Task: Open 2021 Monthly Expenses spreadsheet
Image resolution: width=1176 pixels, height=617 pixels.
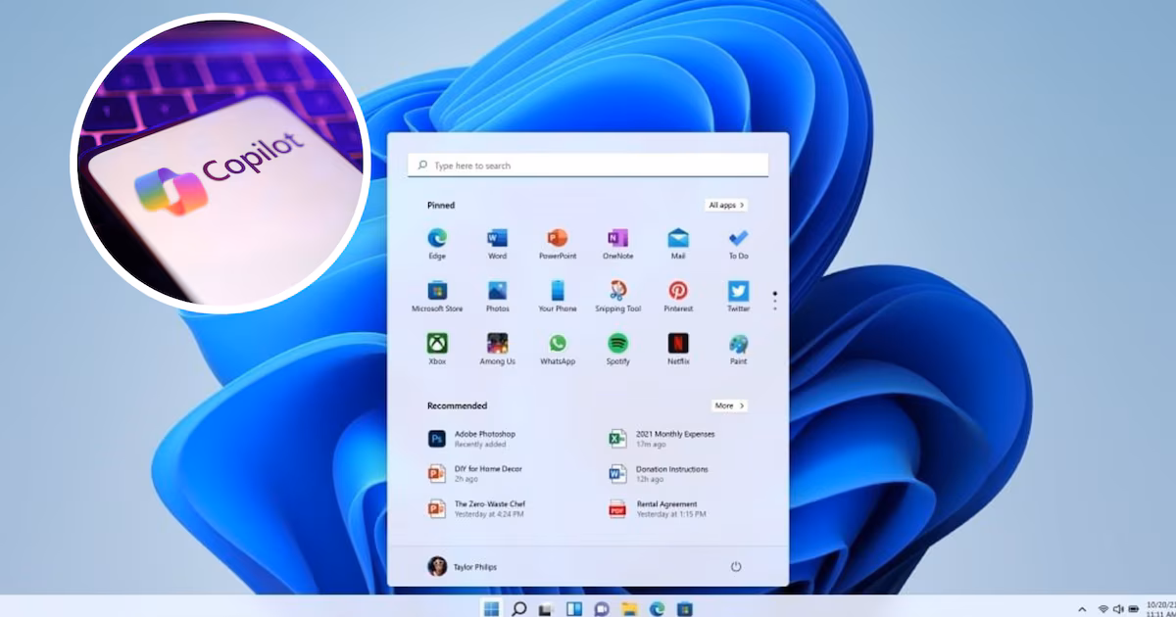Action: coord(661,439)
